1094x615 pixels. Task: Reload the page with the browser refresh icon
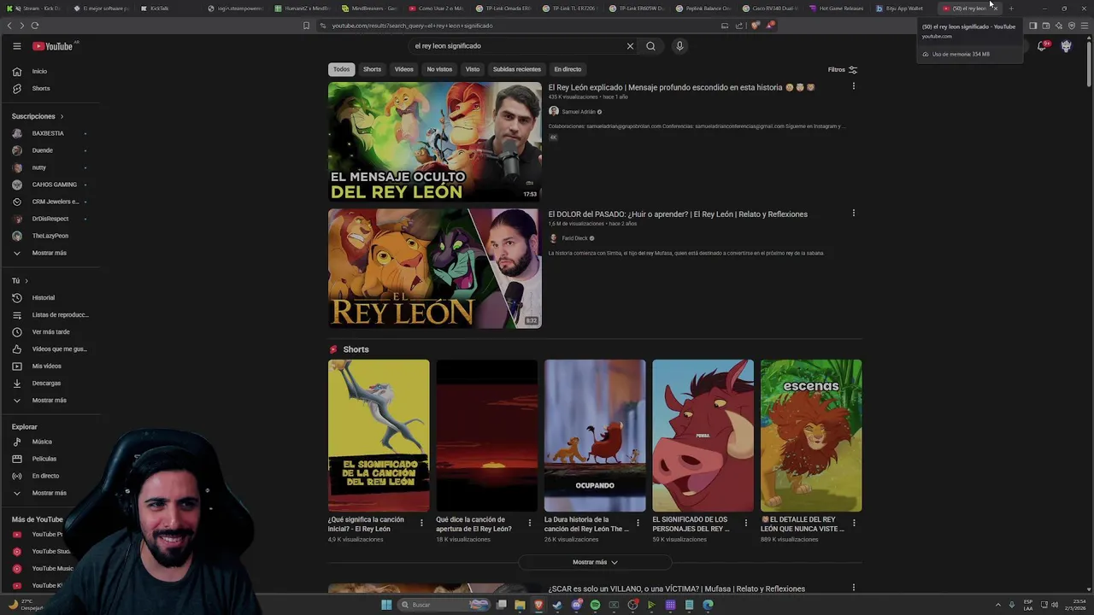(x=35, y=26)
